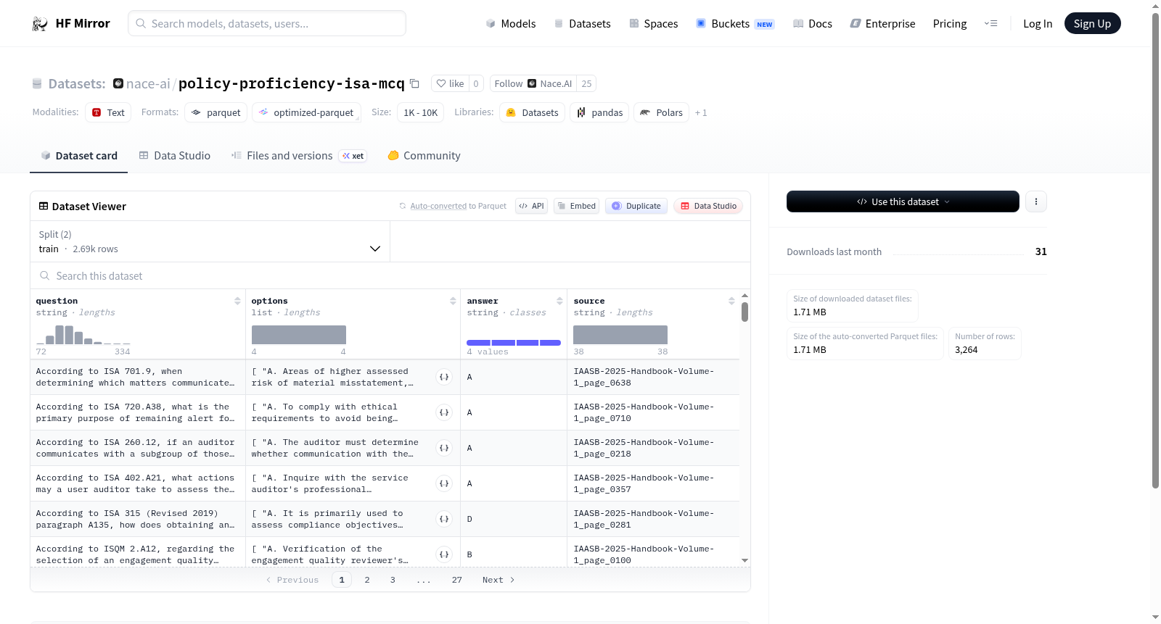
Task: Switch to the Data Studio tab
Action: coord(175,156)
